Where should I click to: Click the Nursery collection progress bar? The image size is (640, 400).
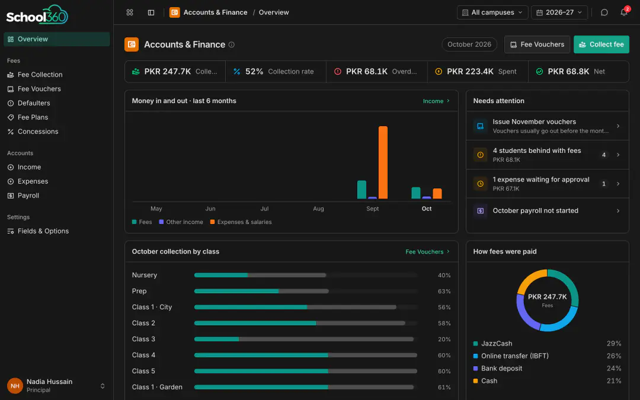[306, 275]
